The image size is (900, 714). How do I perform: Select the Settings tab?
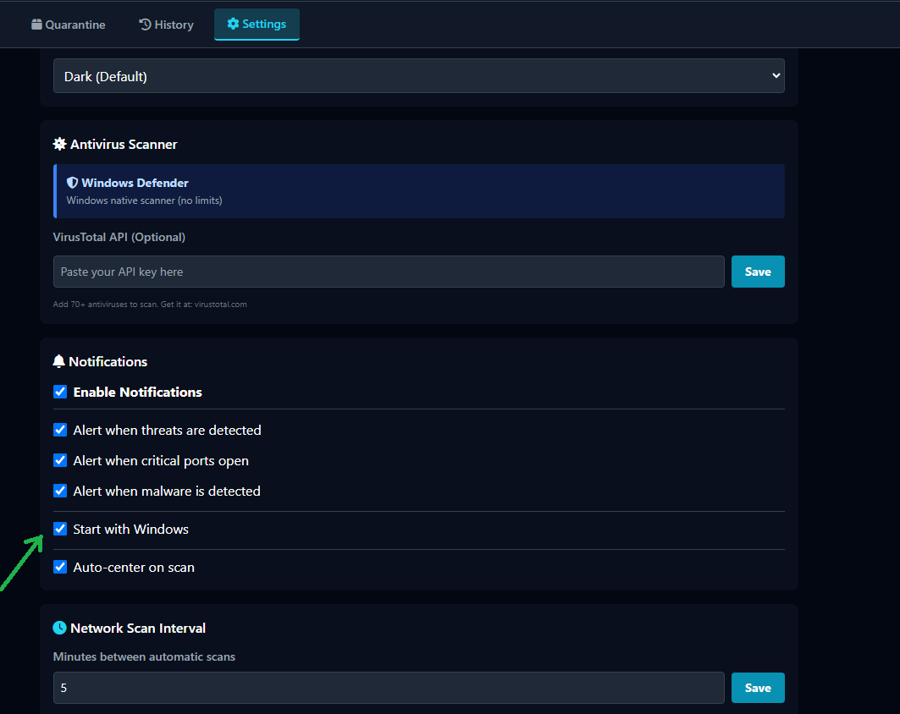point(257,24)
